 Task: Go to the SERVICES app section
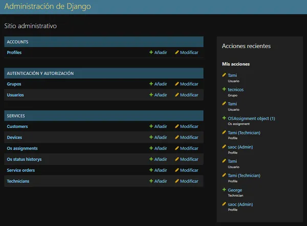tap(16, 116)
